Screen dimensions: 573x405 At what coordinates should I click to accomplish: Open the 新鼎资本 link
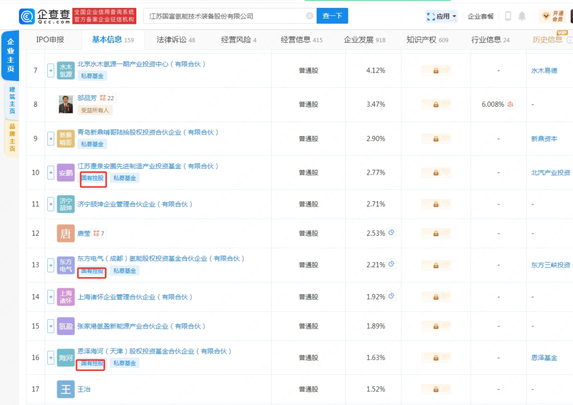point(544,139)
